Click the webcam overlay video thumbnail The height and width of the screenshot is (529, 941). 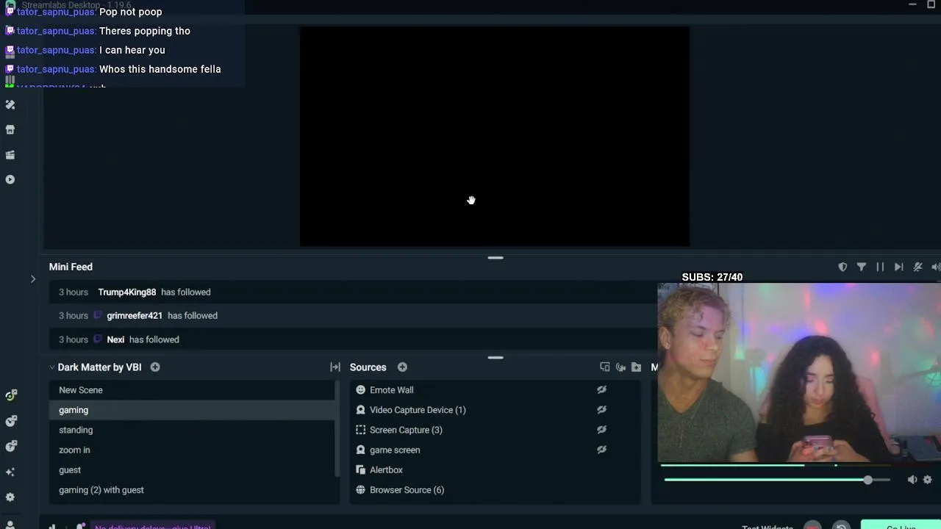point(799,373)
